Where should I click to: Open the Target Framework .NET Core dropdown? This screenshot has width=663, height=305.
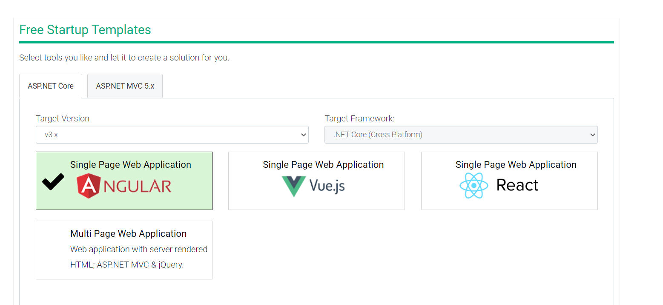coord(456,135)
